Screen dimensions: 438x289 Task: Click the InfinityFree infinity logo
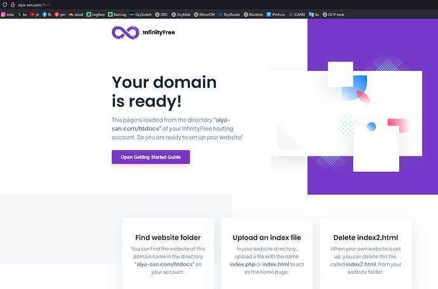126,32
